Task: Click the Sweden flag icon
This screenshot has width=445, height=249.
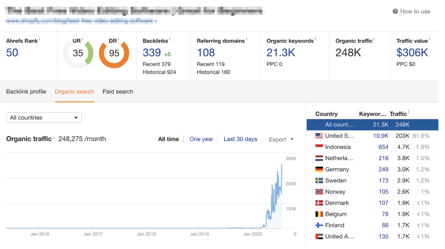Action: (x=319, y=180)
